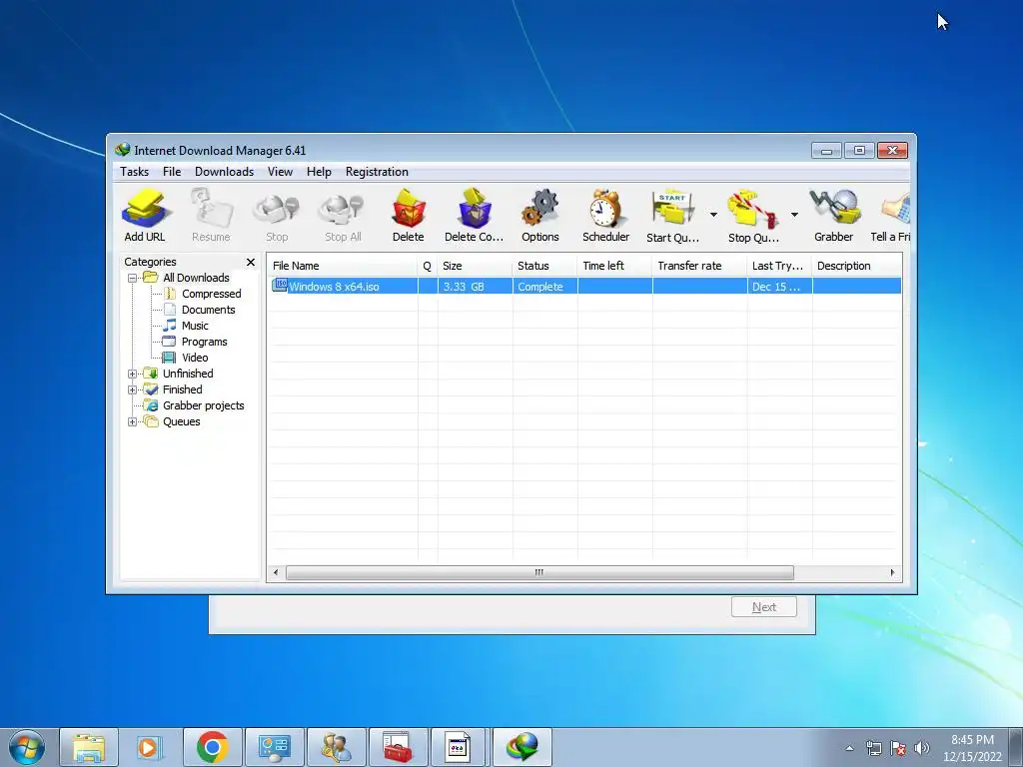Sort by the Status column header

tap(544, 266)
